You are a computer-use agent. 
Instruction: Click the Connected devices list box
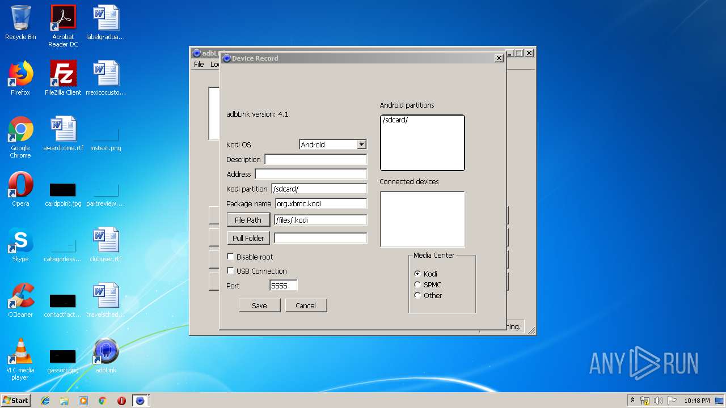pos(422,219)
